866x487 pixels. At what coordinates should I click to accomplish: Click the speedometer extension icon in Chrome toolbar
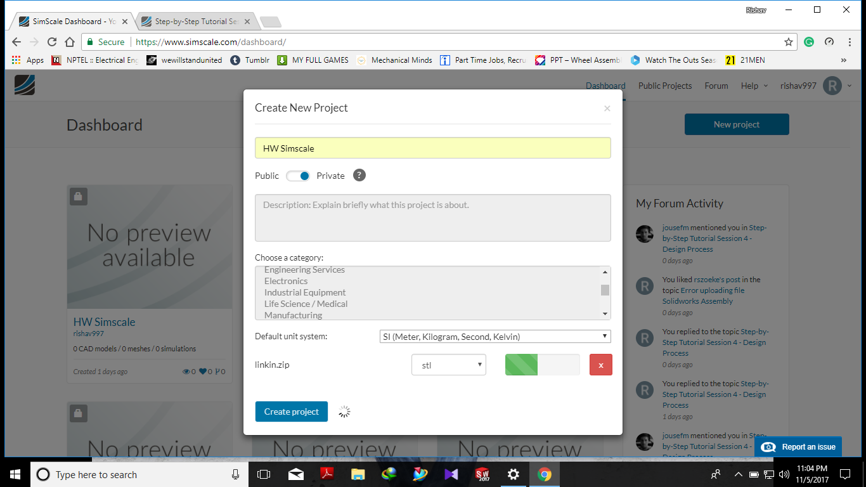pos(829,42)
